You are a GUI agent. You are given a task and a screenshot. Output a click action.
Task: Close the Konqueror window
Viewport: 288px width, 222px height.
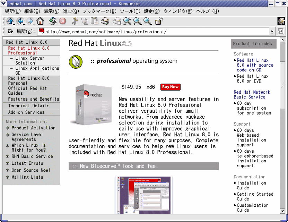pyautogui.click(x=284, y=3)
